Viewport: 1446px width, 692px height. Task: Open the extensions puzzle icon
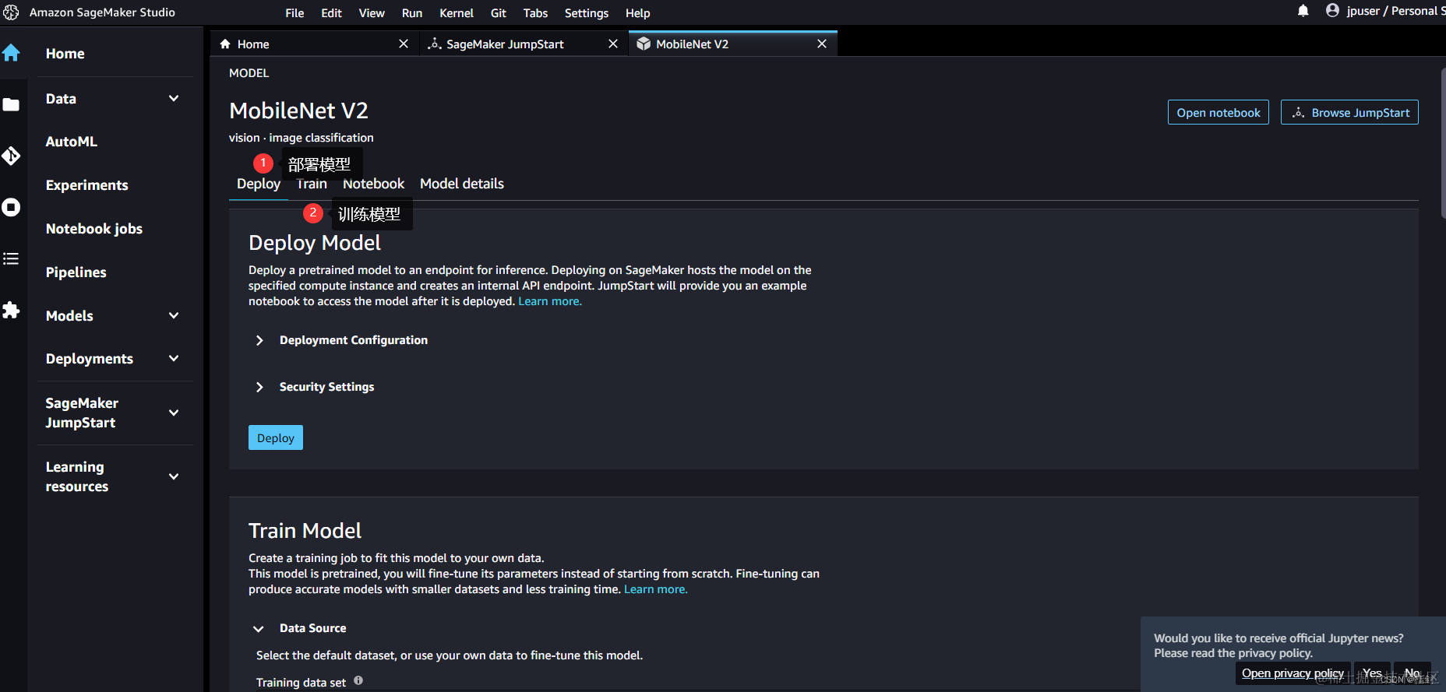tap(11, 310)
